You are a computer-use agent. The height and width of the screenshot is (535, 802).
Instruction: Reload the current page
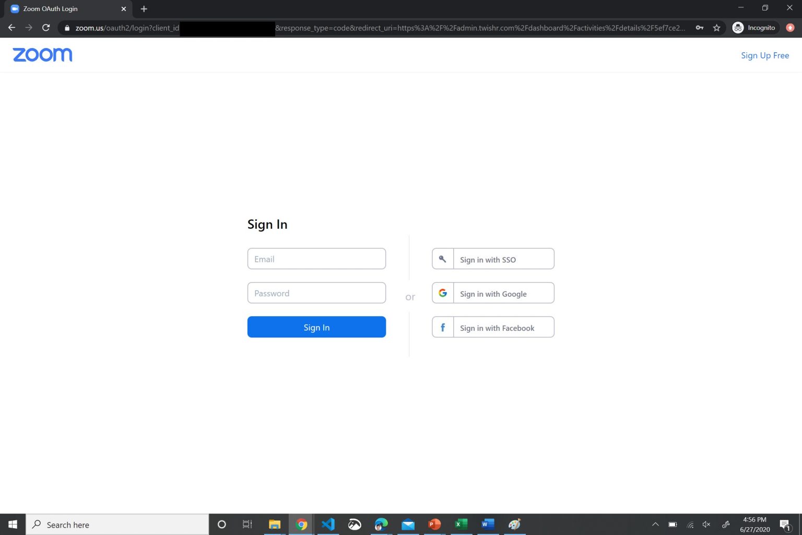(46, 28)
